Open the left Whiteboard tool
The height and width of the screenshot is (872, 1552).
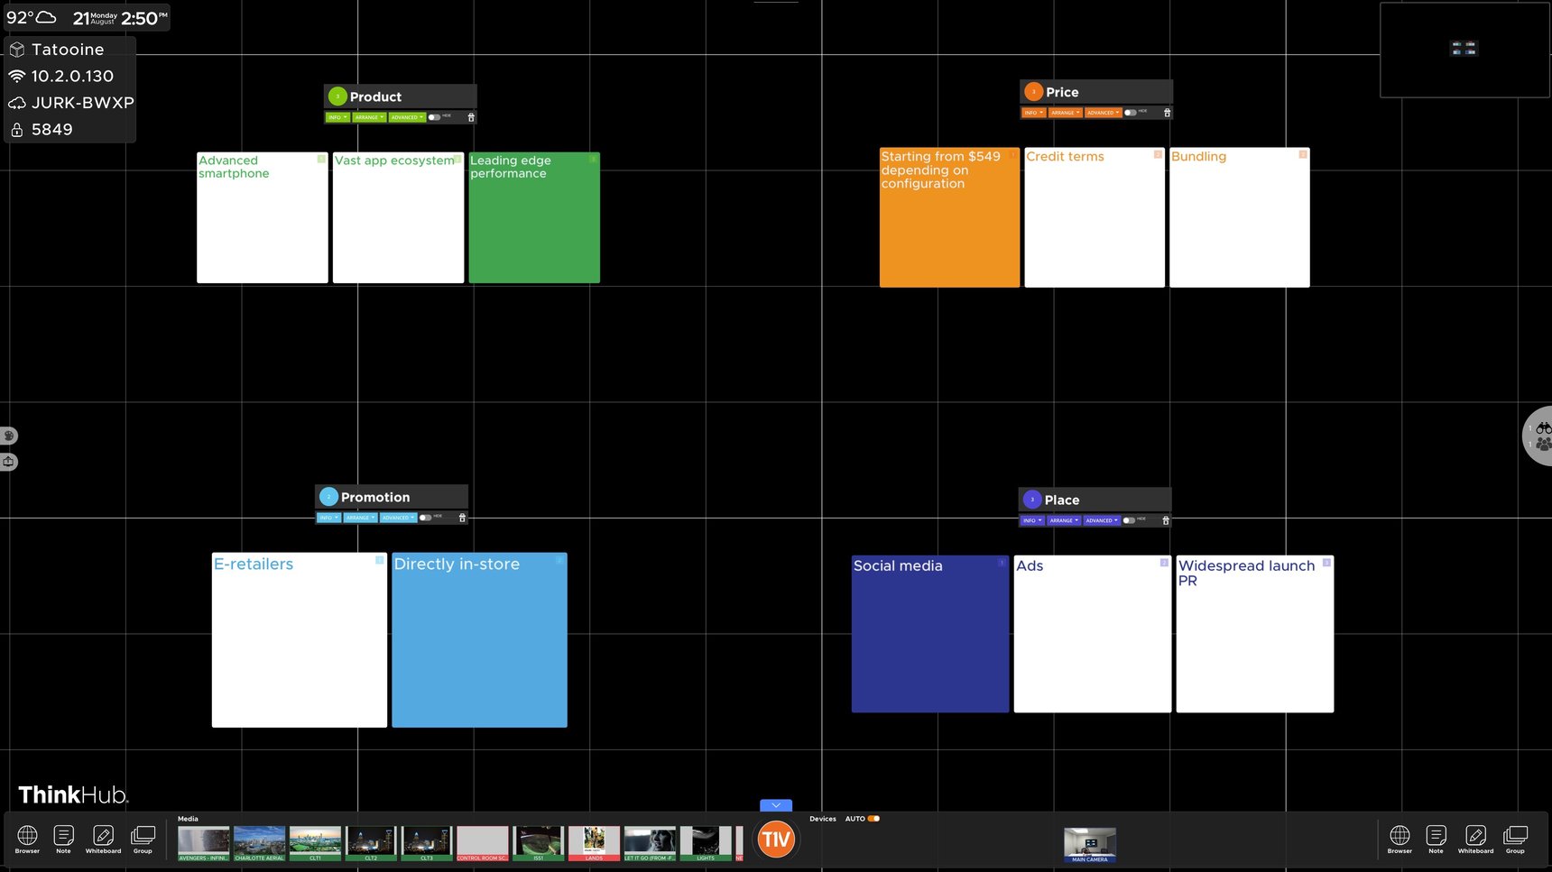pos(103,838)
